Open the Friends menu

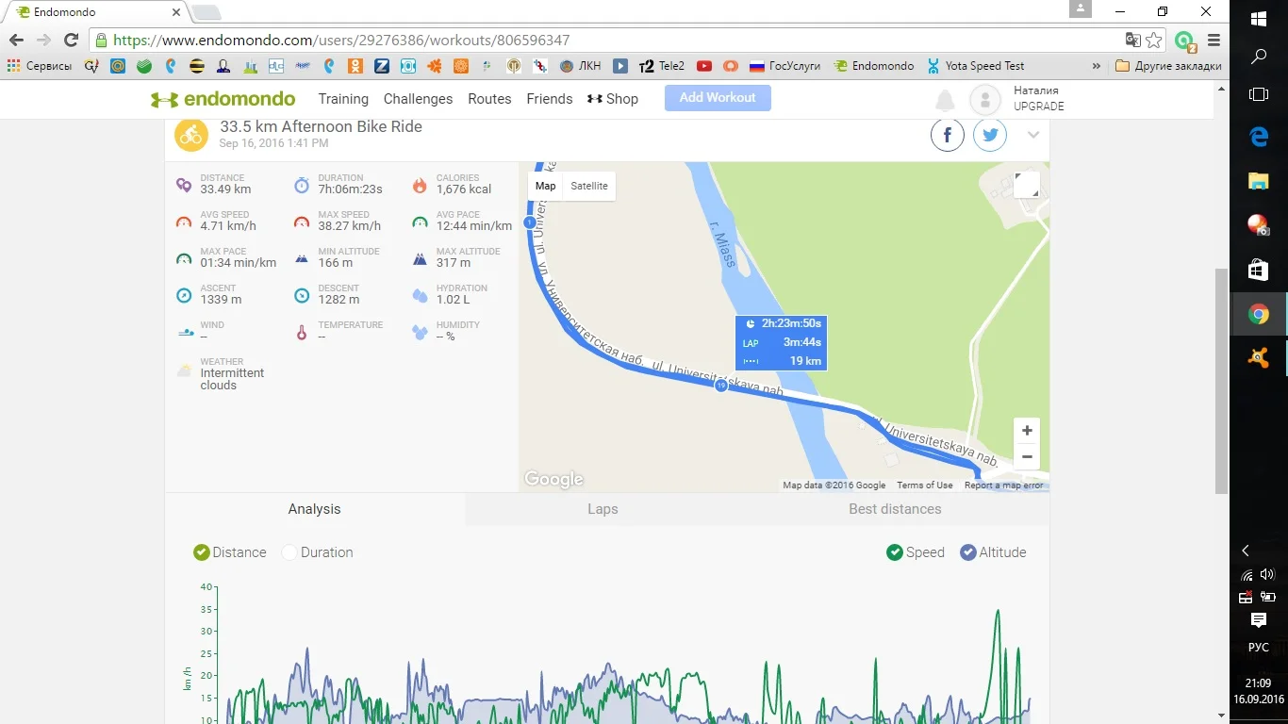coord(550,99)
